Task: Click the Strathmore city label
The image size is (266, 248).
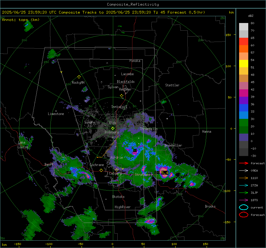Action: tap(144, 175)
